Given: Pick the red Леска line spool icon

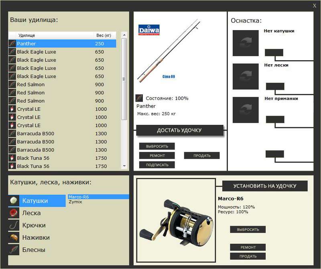Looking at the screenshot, I should click(x=14, y=213).
